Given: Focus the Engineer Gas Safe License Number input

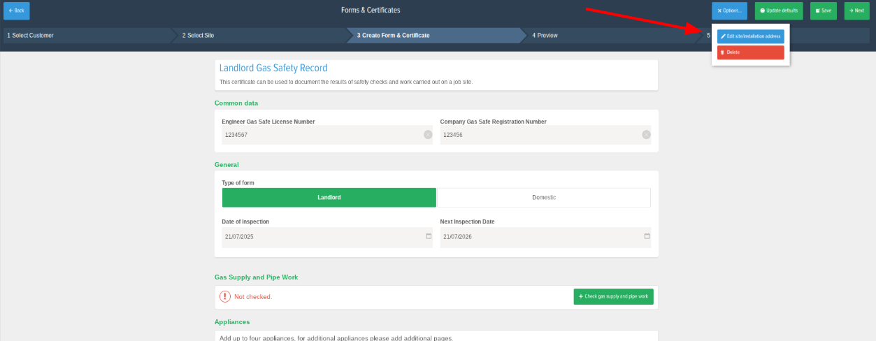Looking at the screenshot, I should (322, 135).
